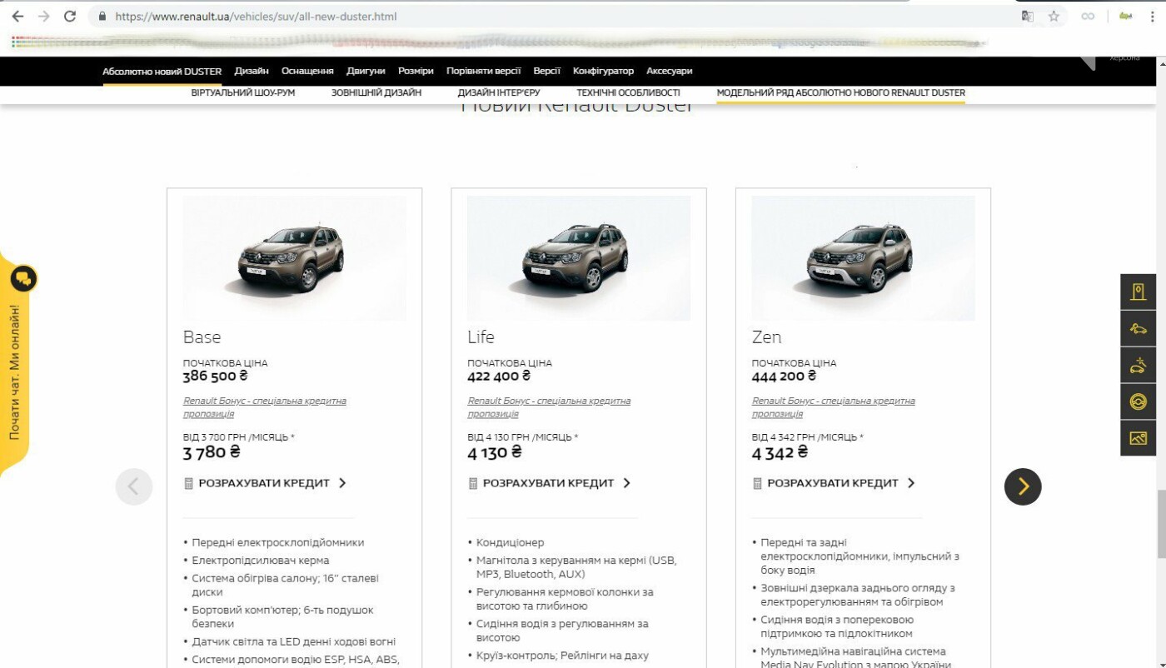Click the calculator icon for Zen credit
The width and height of the screenshot is (1166, 668).
[757, 483]
